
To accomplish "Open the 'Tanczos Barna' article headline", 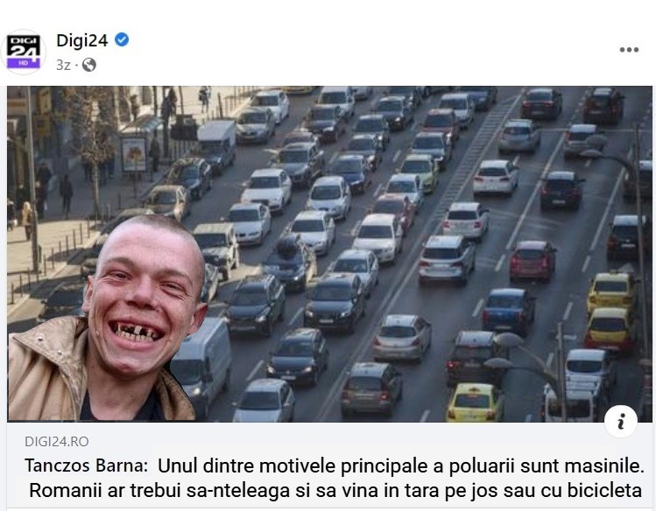I will pyautogui.click(x=335, y=478).
